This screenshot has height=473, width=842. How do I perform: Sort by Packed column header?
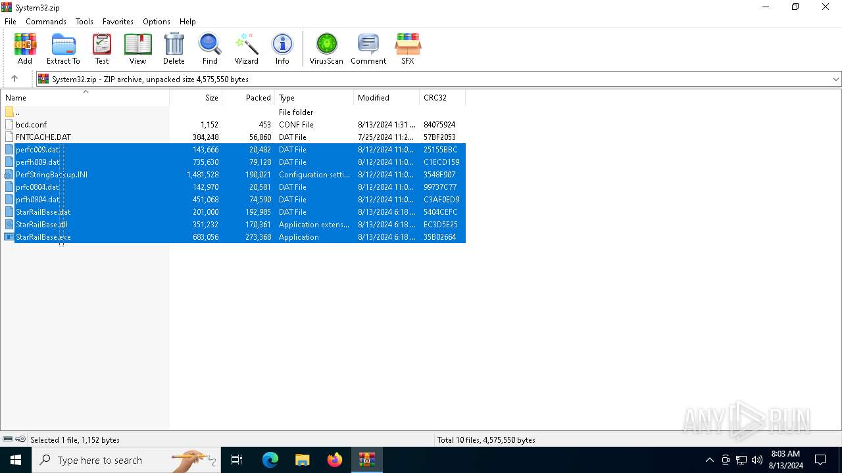point(249,97)
